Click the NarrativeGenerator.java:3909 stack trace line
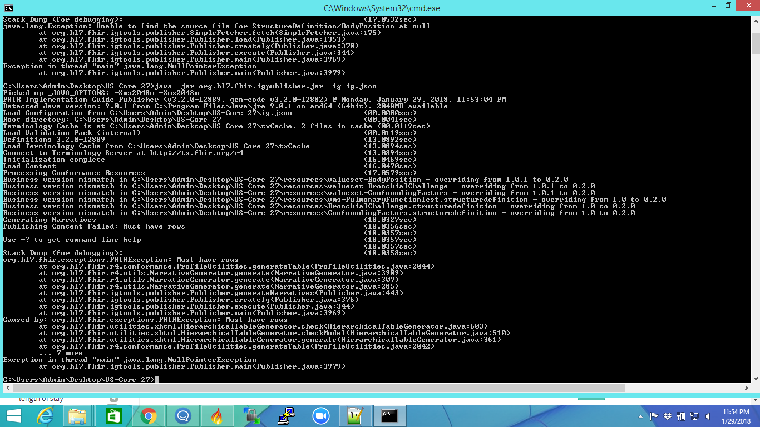The width and height of the screenshot is (760, 427). (x=221, y=273)
